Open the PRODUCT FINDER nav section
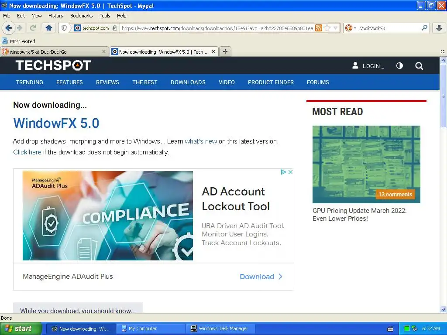The width and height of the screenshot is (447, 335). tap(271, 82)
